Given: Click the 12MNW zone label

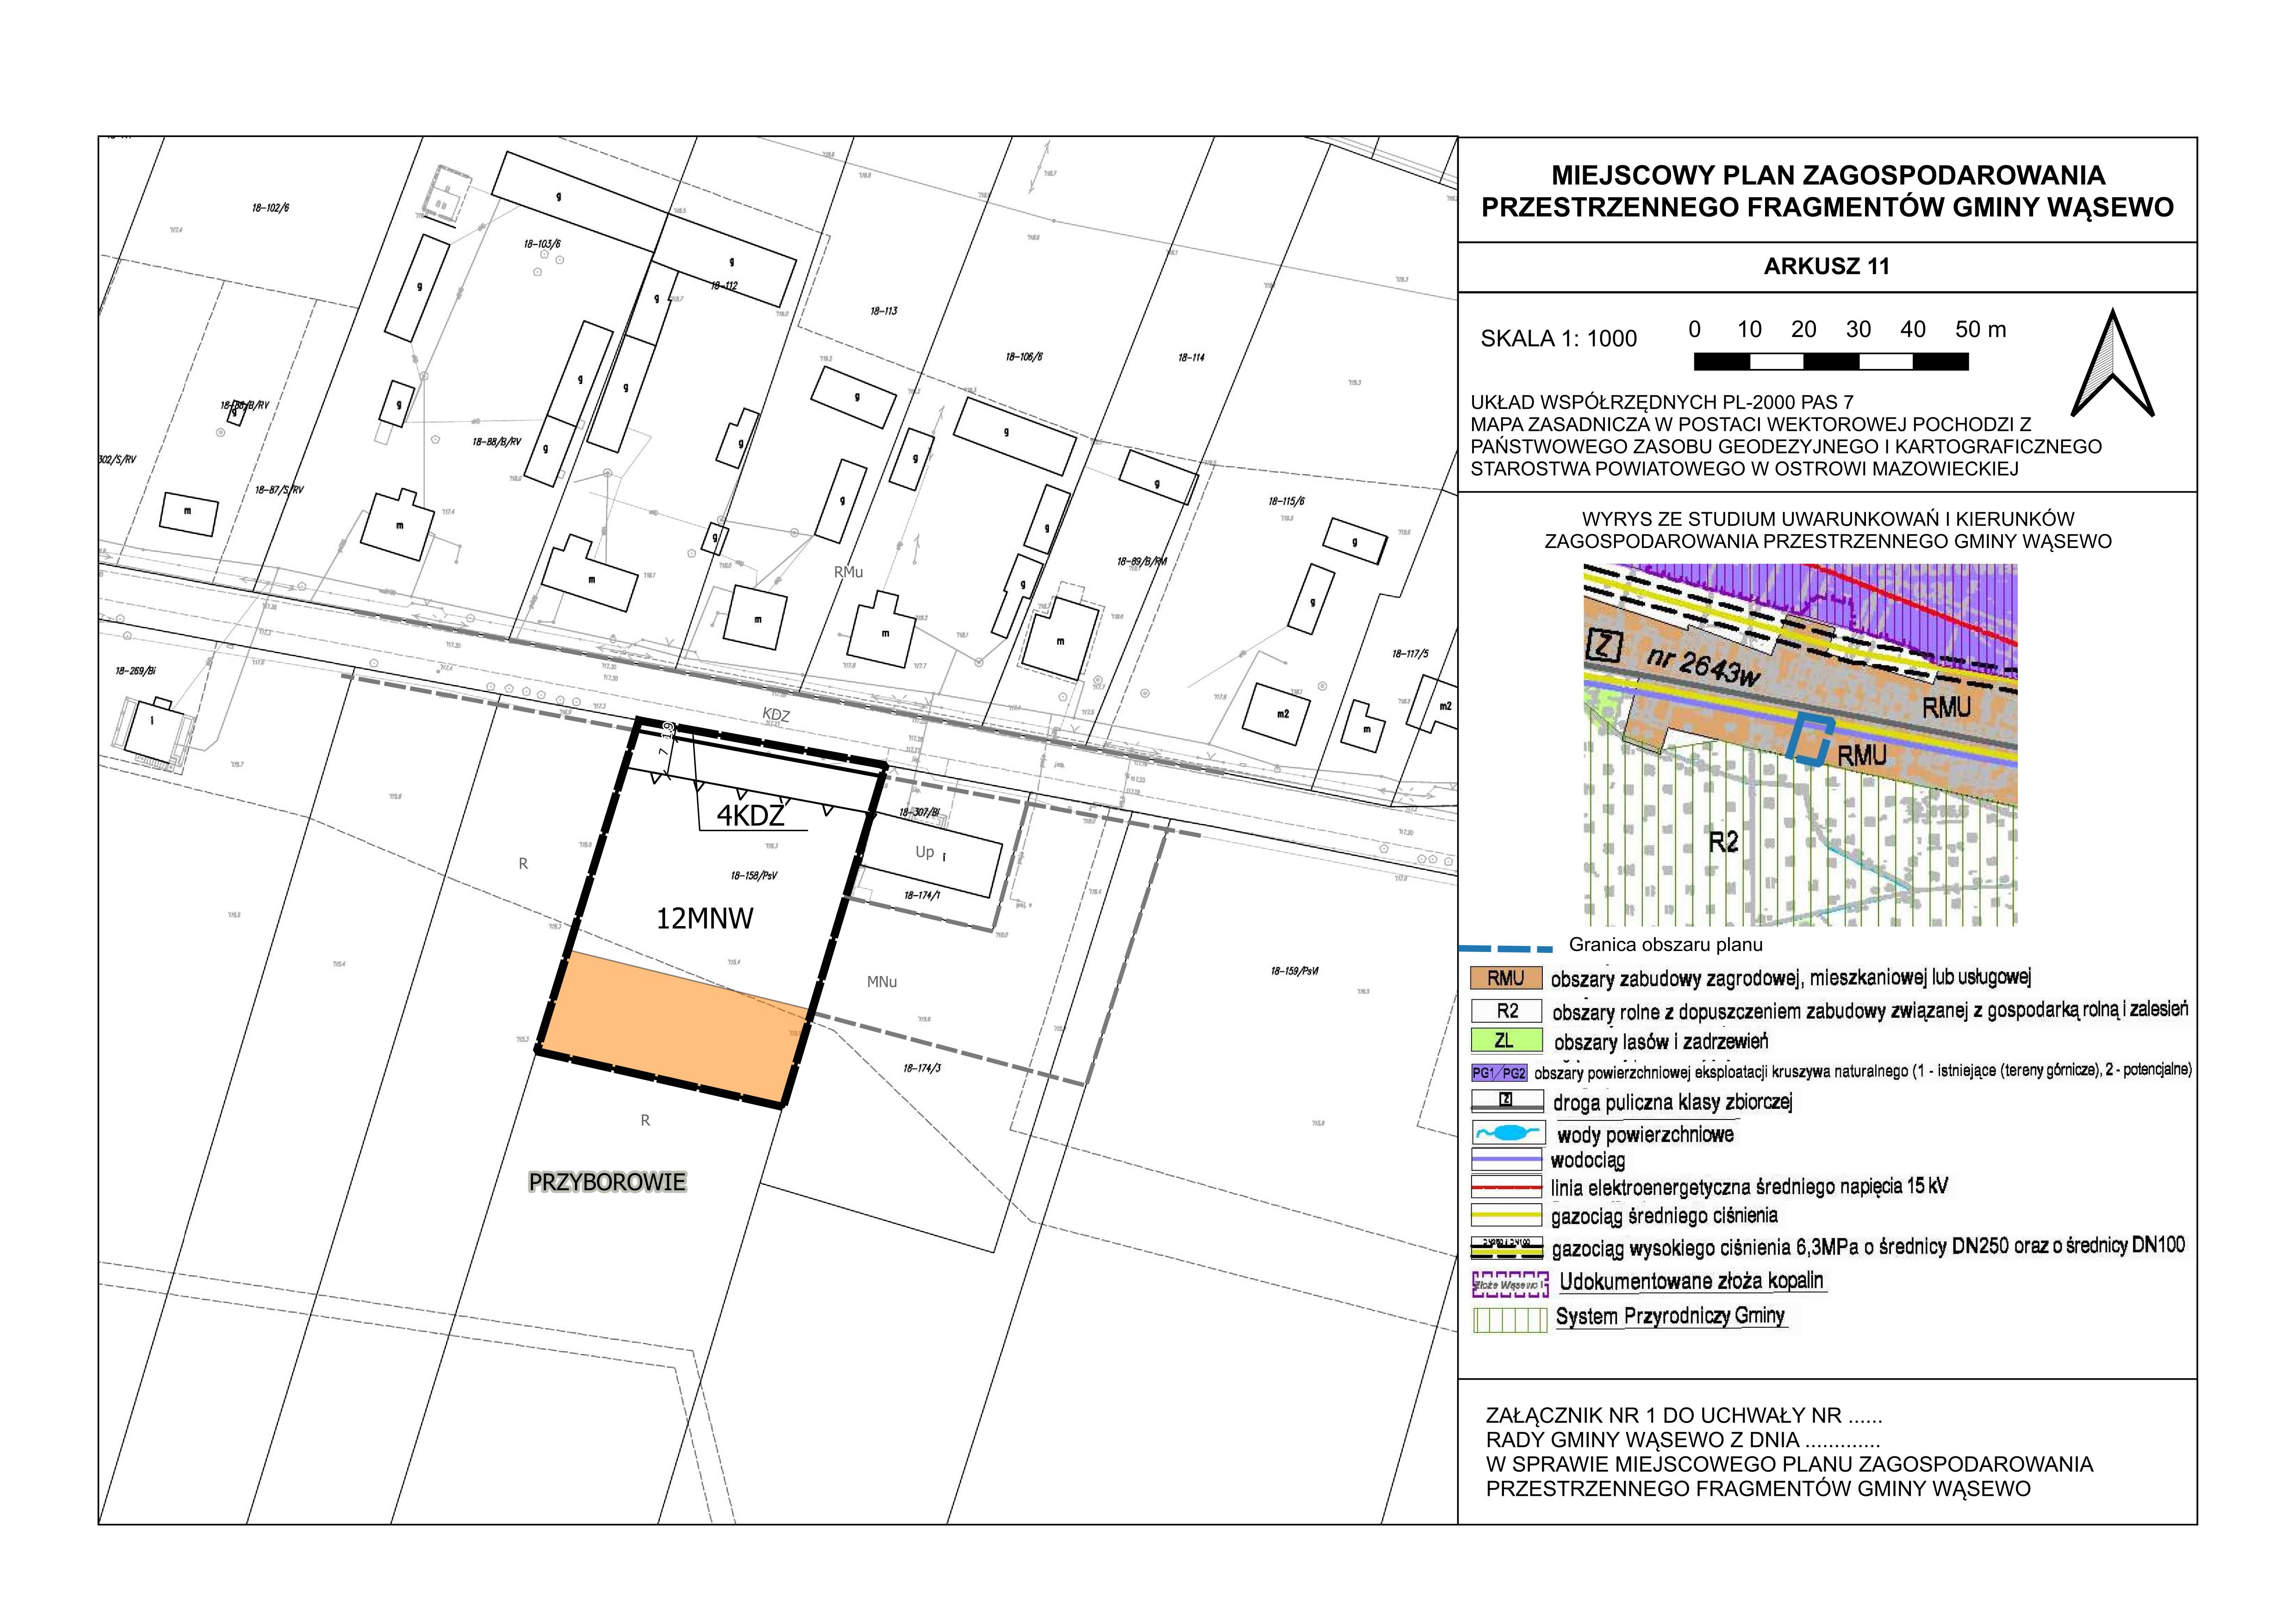Looking at the screenshot, I should 704,919.
